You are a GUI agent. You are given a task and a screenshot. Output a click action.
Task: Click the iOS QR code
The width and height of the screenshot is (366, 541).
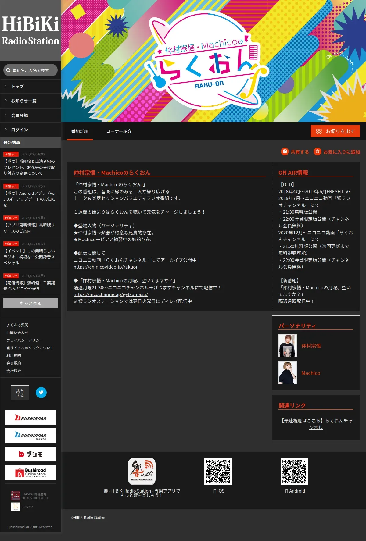click(x=218, y=471)
